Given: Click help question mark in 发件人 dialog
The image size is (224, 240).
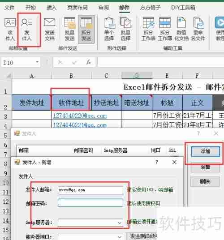Looking at the screenshot, I should coord(198,133).
